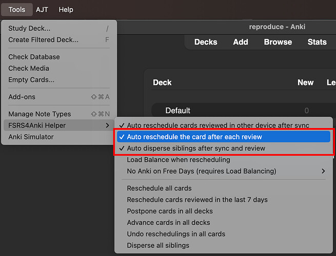
Task: Select Disperse all siblings
Action: 224,245
